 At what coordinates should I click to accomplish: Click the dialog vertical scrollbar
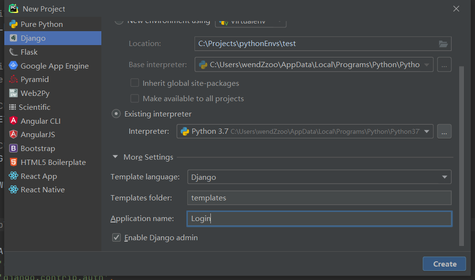click(462, 156)
